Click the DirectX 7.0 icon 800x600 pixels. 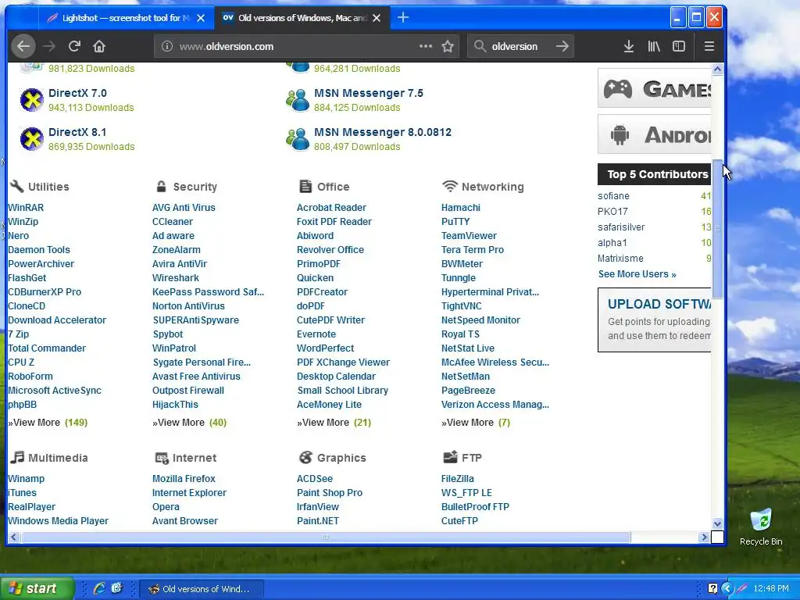coord(31,99)
